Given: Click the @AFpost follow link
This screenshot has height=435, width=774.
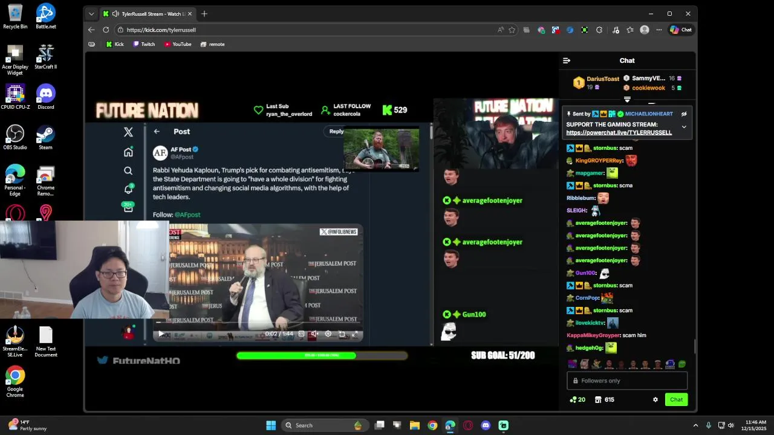Looking at the screenshot, I should pyautogui.click(x=187, y=214).
